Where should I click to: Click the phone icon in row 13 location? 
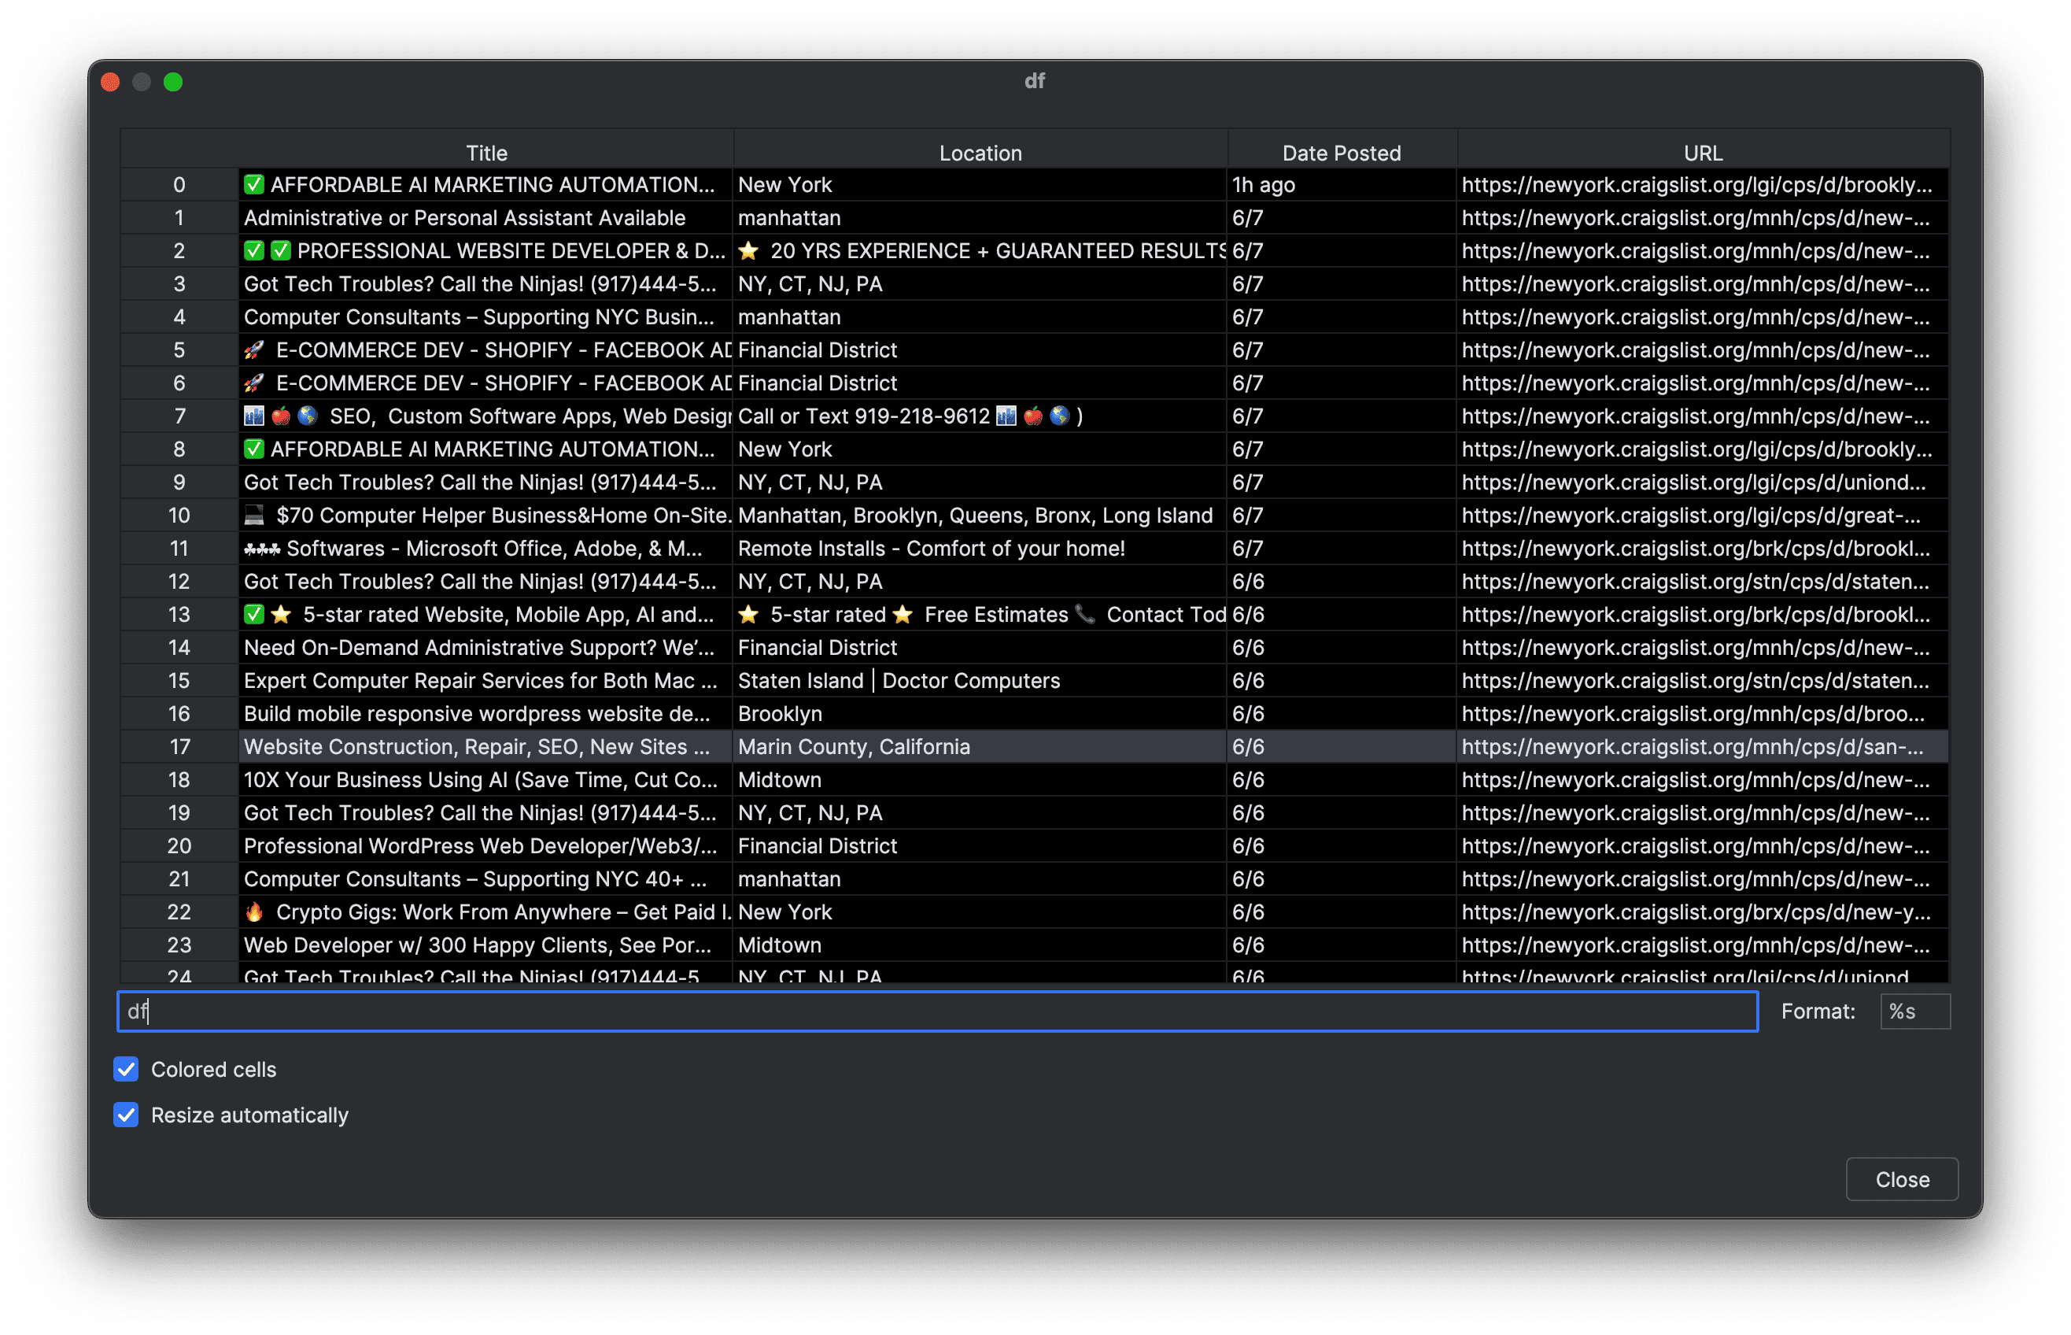(x=1085, y=615)
